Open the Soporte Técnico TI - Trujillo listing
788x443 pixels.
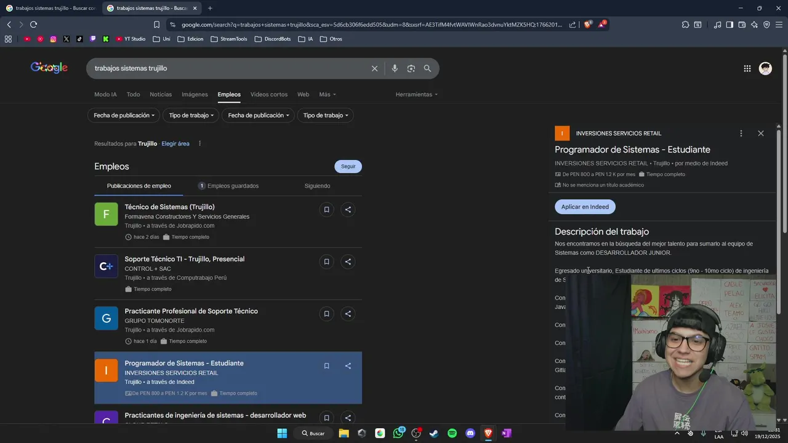[185, 259]
